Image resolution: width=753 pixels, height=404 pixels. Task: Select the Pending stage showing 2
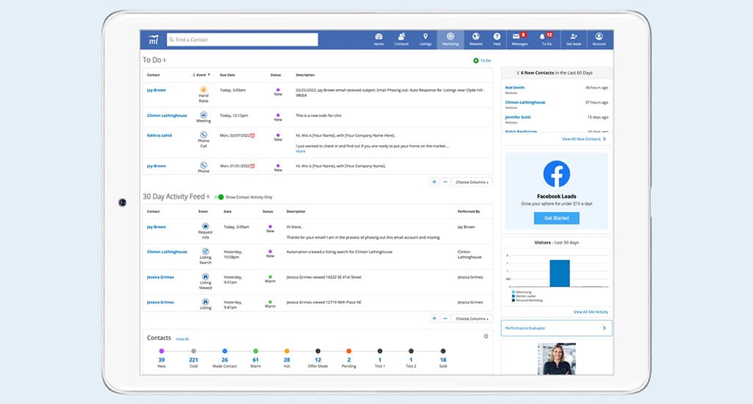[x=349, y=359]
